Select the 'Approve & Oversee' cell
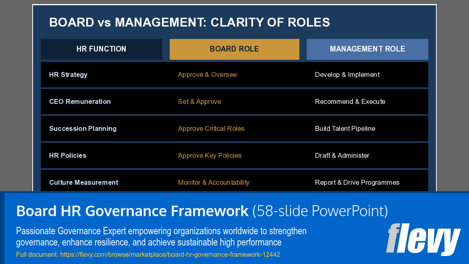This screenshot has height=264, width=469. coord(207,75)
